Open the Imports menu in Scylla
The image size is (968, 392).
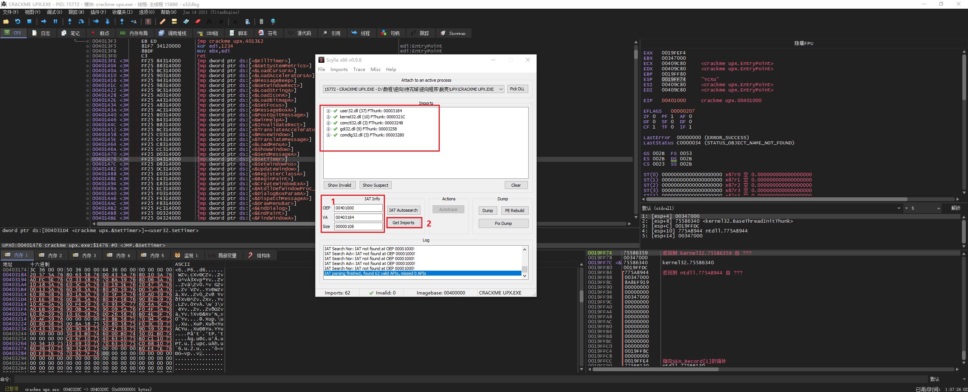pyautogui.click(x=339, y=70)
